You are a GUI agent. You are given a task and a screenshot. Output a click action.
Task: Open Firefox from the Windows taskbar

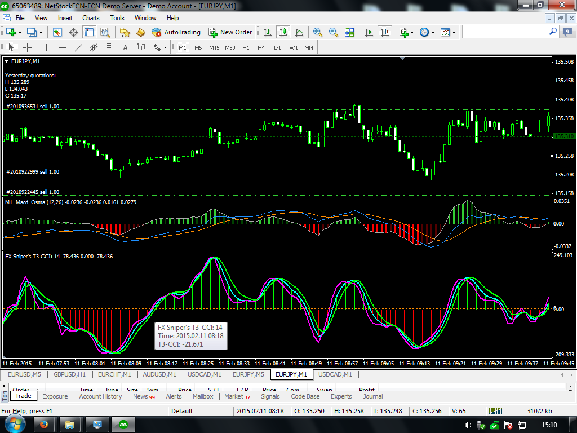pyautogui.click(x=45, y=425)
